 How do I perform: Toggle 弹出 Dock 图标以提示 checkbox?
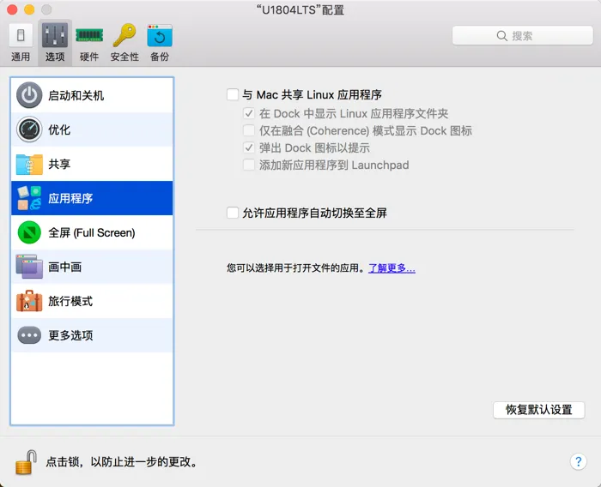tap(249, 147)
